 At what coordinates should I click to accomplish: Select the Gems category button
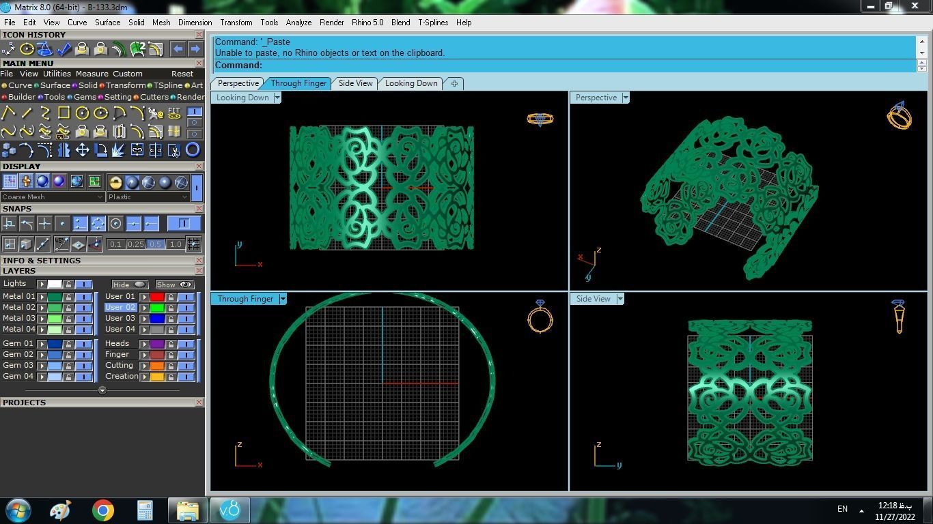[x=82, y=97]
